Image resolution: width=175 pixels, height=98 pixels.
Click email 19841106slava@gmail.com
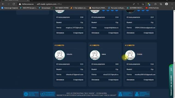pos(145,28)
